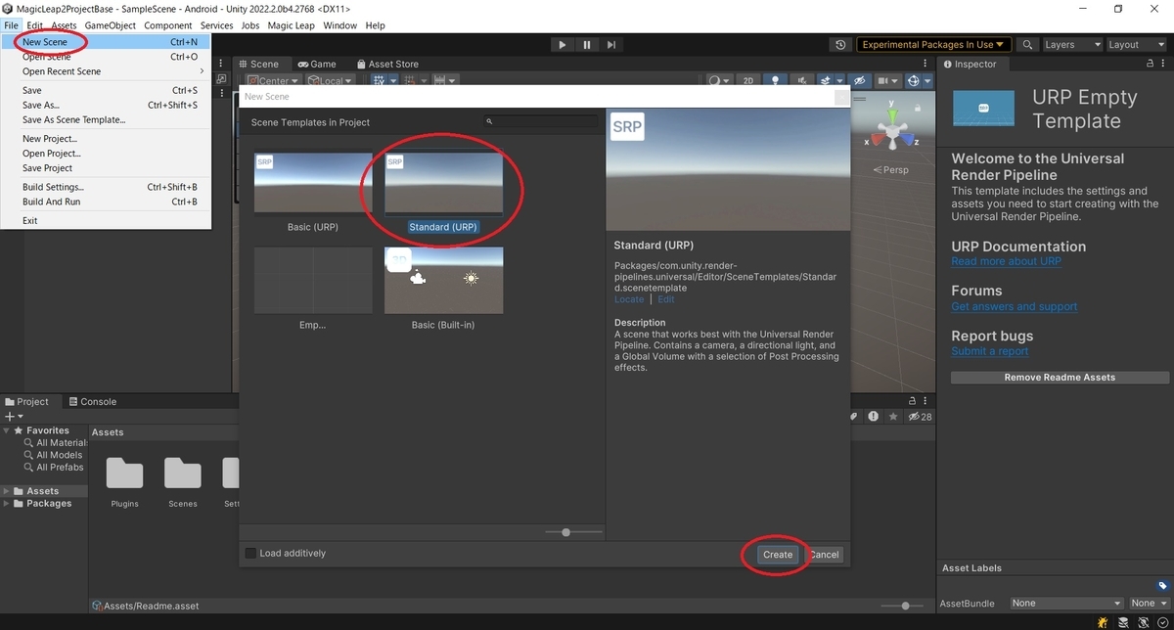Select Basic (URP) scene template
The height and width of the screenshot is (630, 1174).
(x=313, y=192)
